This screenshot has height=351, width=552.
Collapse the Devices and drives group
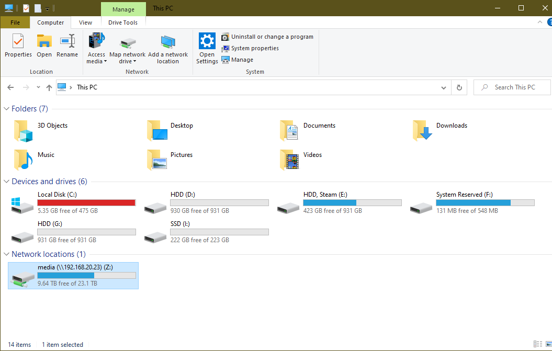tap(6, 182)
